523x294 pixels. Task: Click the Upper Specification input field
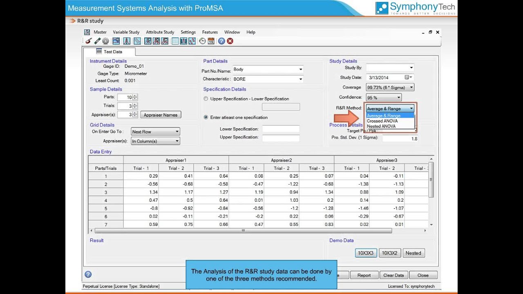coord(281,138)
